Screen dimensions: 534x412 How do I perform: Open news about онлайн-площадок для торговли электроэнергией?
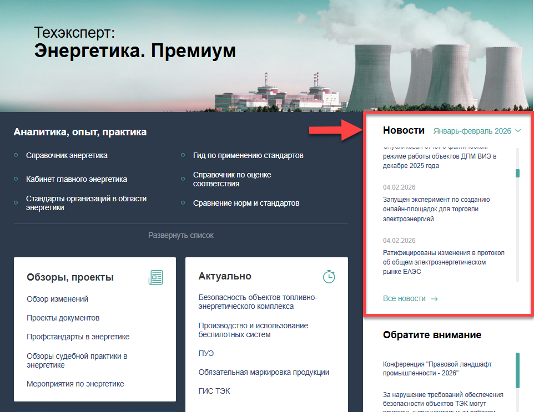coord(436,209)
